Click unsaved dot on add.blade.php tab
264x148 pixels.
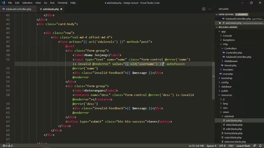click(x=61, y=9)
